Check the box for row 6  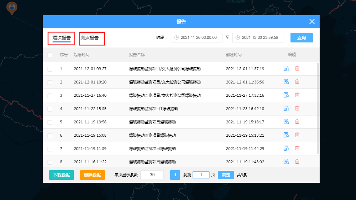pos(50,136)
